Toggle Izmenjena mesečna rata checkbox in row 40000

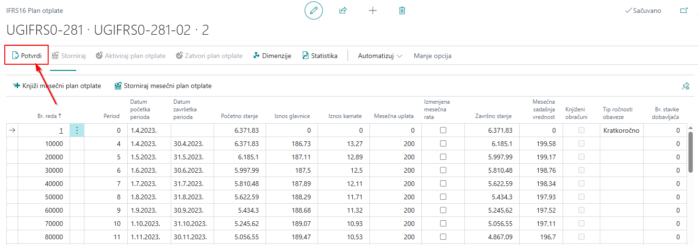[443, 184]
